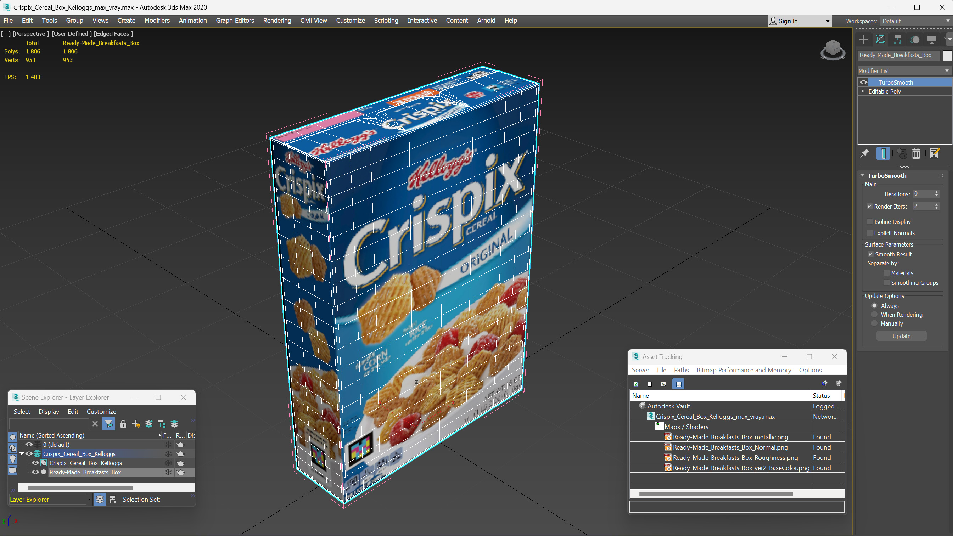
Task: Click the Pin Stack icon
Action: click(864, 153)
